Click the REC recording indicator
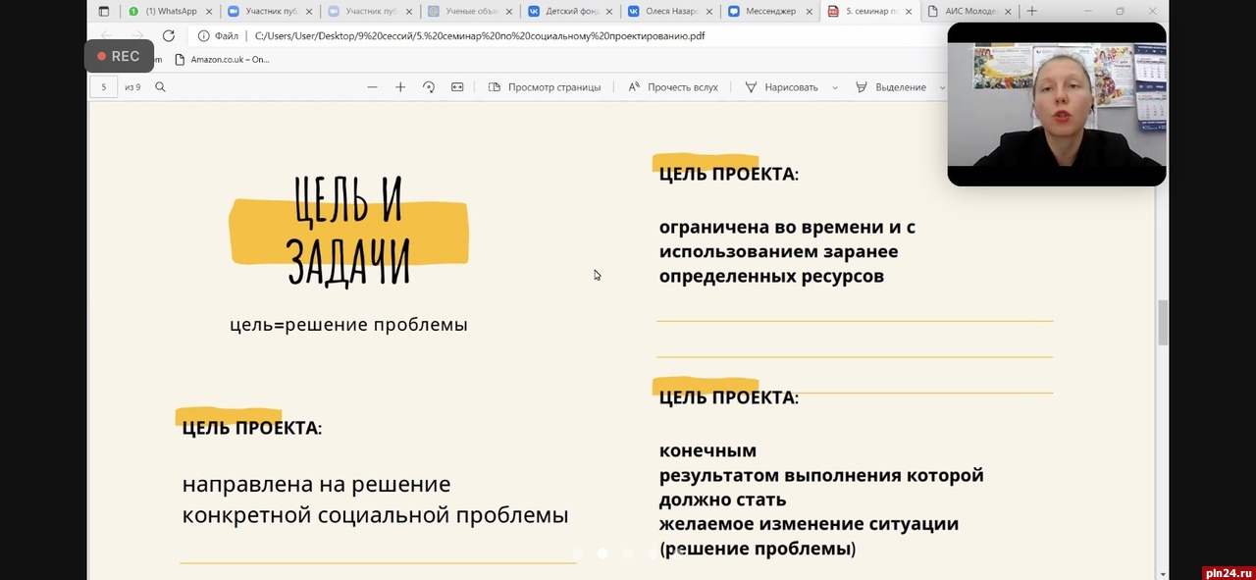This screenshot has width=1256, height=580. [x=119, y=57]
